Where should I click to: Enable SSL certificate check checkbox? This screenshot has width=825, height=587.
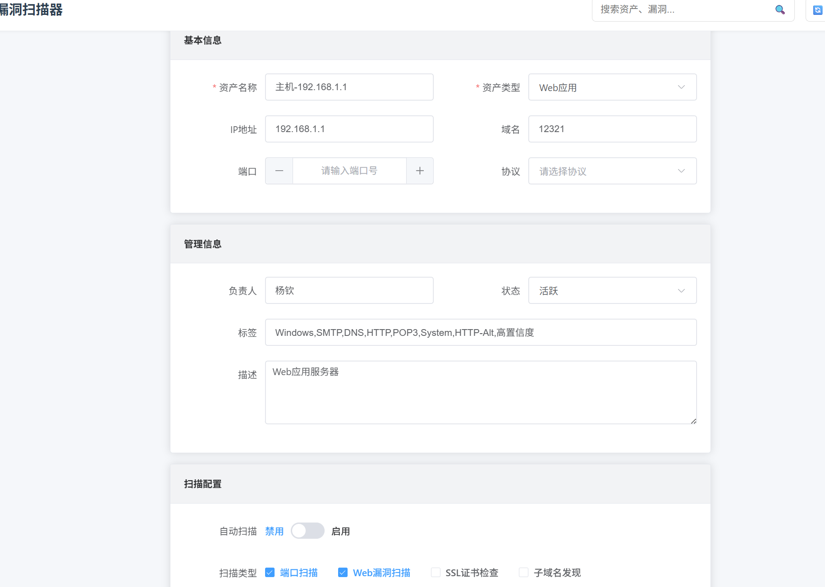point(435,573)
